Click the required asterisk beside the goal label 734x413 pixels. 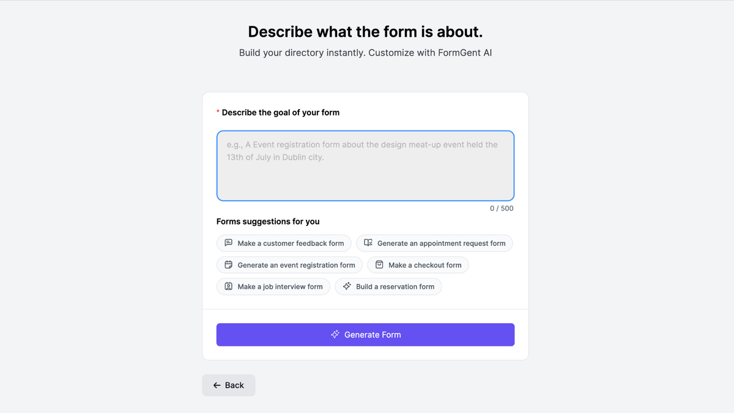(218, 112)
